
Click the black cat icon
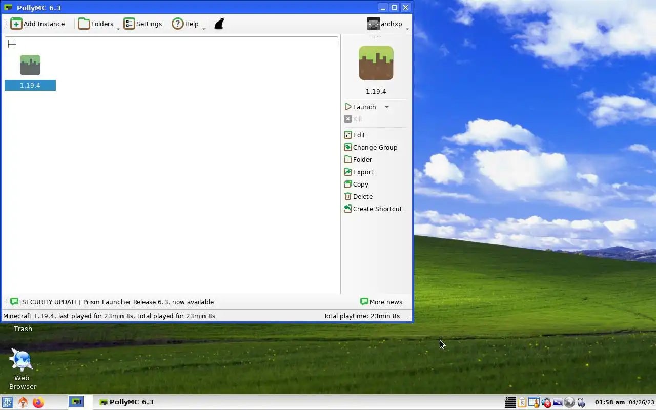(x=219, y=24)
